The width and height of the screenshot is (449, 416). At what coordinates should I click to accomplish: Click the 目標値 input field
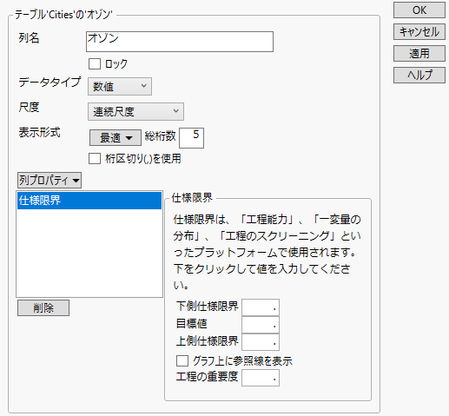point(261,325)
